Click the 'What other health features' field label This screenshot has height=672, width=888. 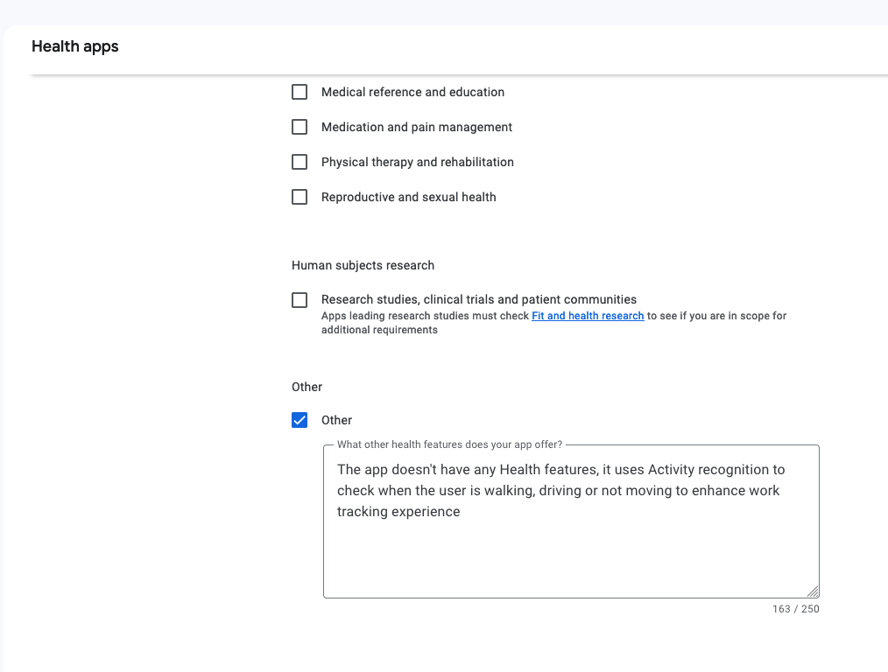coord(449,444)
